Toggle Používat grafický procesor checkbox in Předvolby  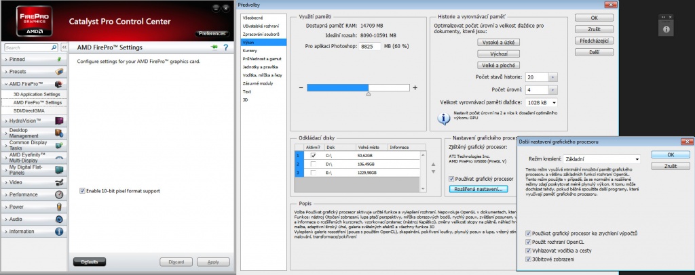pyautogui.click(x=451, y=179)
